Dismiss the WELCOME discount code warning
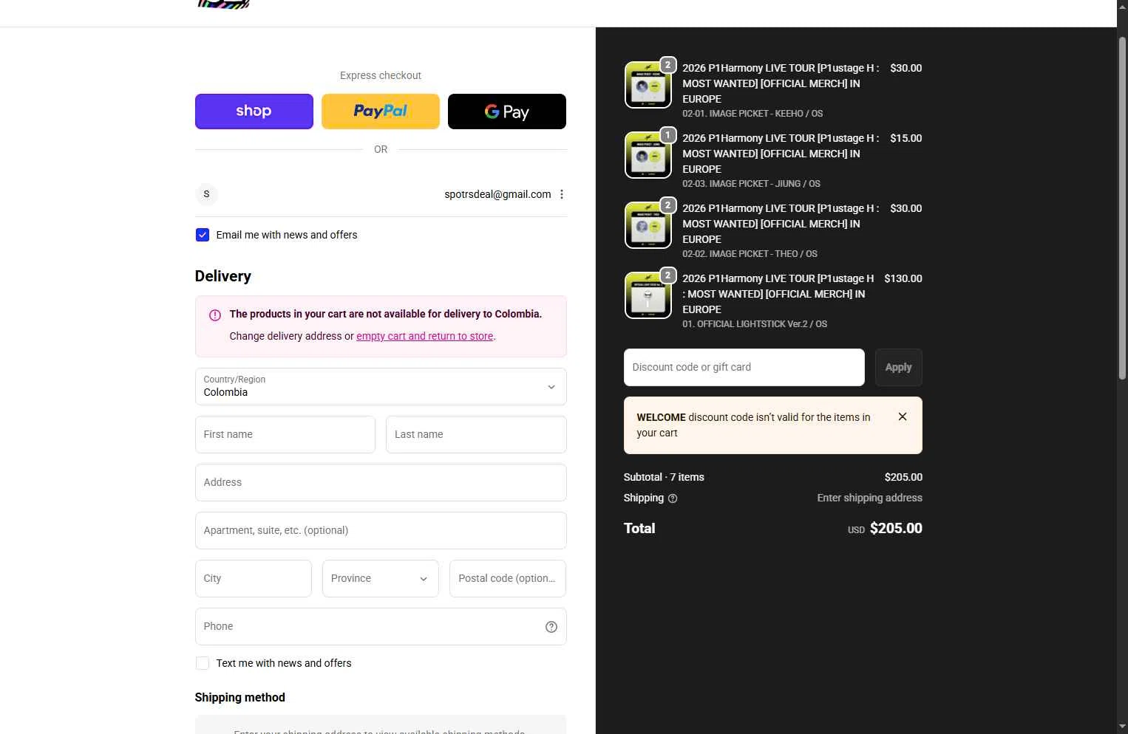Screen dimensions: 1128x734 pyautogui.click(x=903, y=416)
